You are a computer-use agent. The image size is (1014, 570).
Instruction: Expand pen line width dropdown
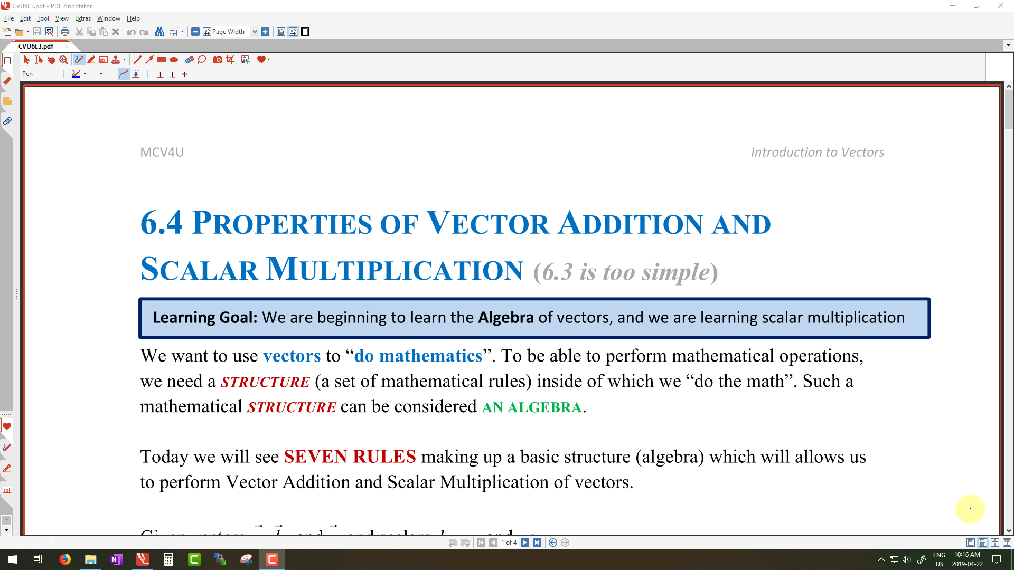coord(101,74)
